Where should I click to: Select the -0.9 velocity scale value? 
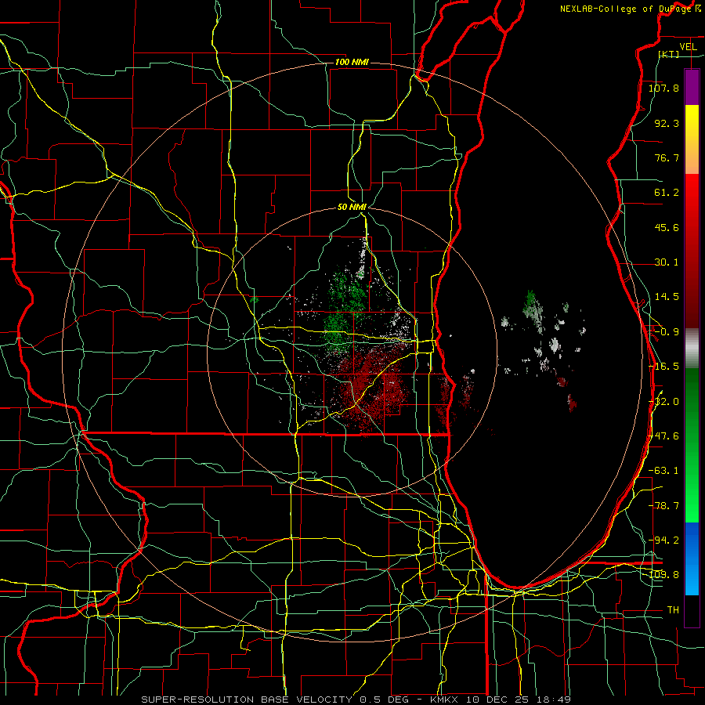coord(667,332)
